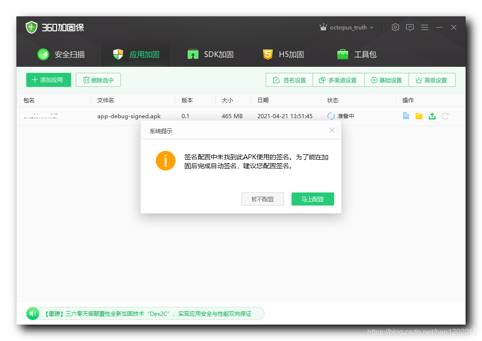Close the 360加固保 main window

pos(453,27)
